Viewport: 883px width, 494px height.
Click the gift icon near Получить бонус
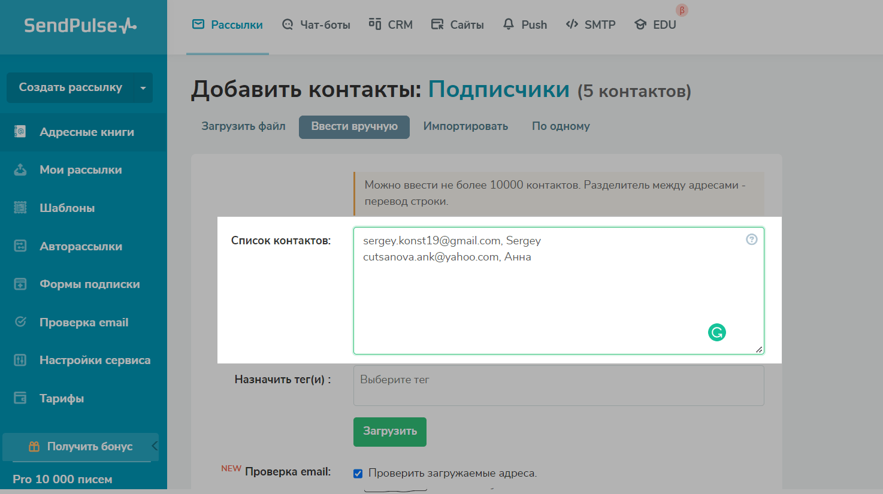point(34,447)
